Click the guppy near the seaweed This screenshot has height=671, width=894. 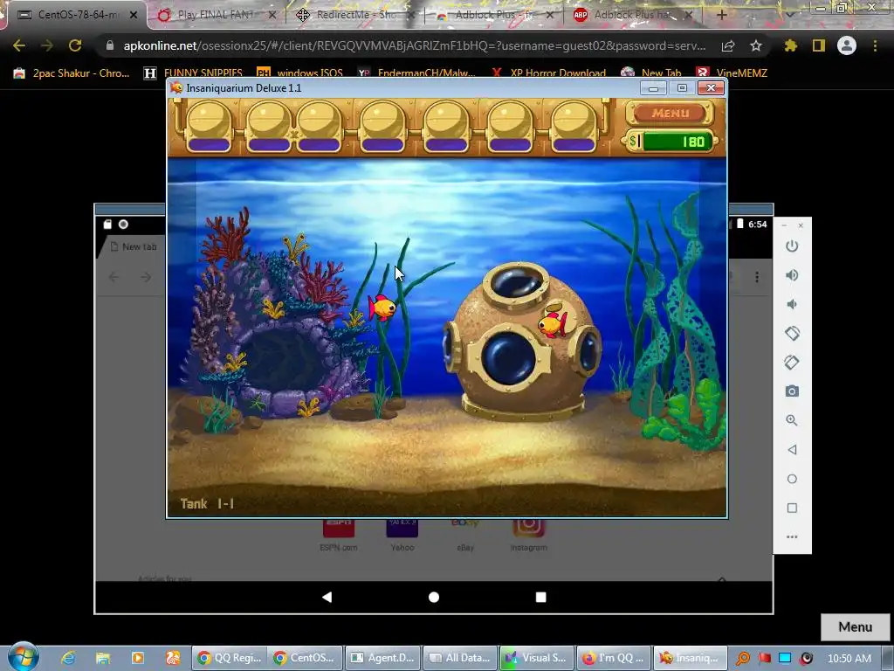[382, 308]
